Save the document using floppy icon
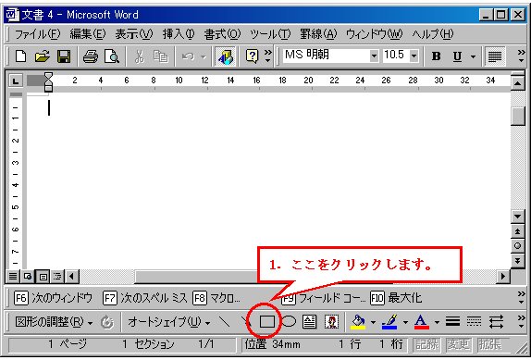 click(x=64, y=56)
